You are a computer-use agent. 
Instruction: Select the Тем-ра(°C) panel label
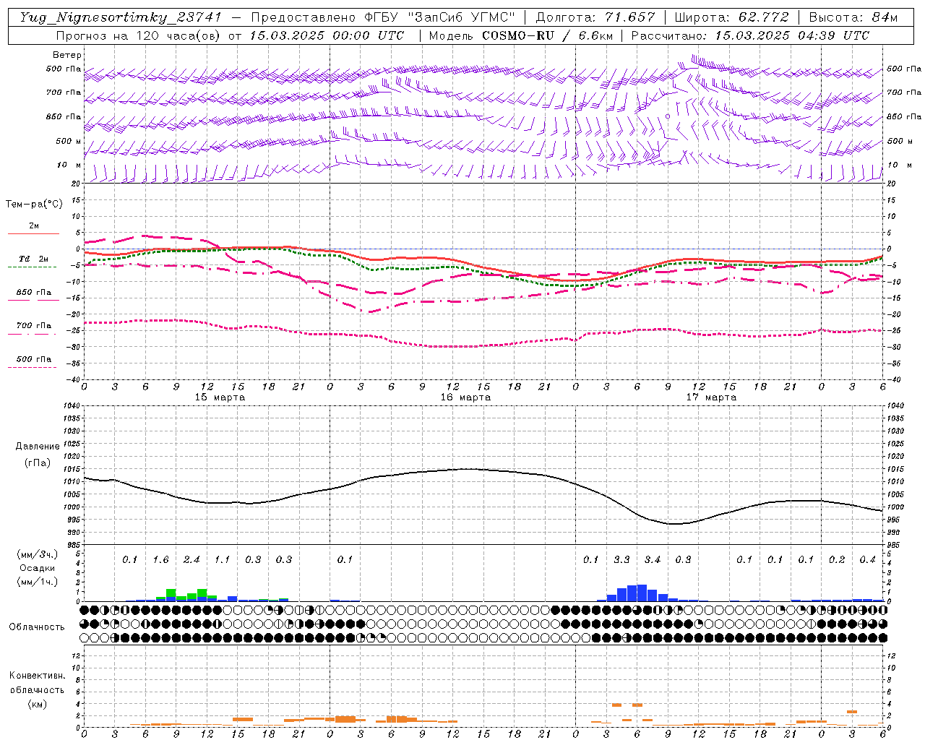(35, 205)
